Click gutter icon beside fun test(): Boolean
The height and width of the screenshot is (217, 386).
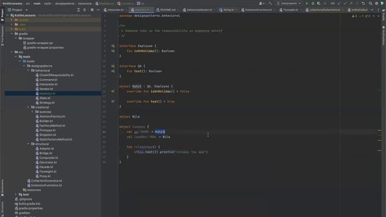coord(113,71)
